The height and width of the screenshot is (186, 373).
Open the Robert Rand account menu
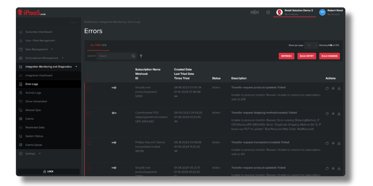pyautogui.click(x=331, y=12)
